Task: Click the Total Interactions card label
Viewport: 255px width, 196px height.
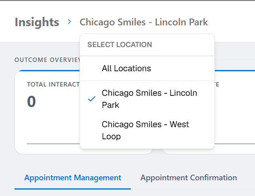Action: coord(53,85)
